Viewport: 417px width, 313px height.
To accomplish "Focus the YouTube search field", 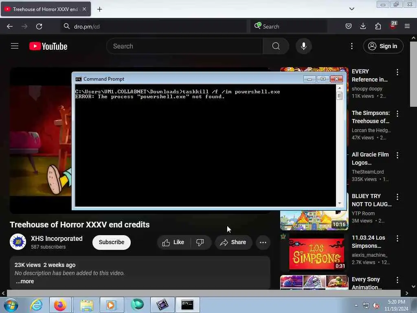I will (x=185, y=46).
